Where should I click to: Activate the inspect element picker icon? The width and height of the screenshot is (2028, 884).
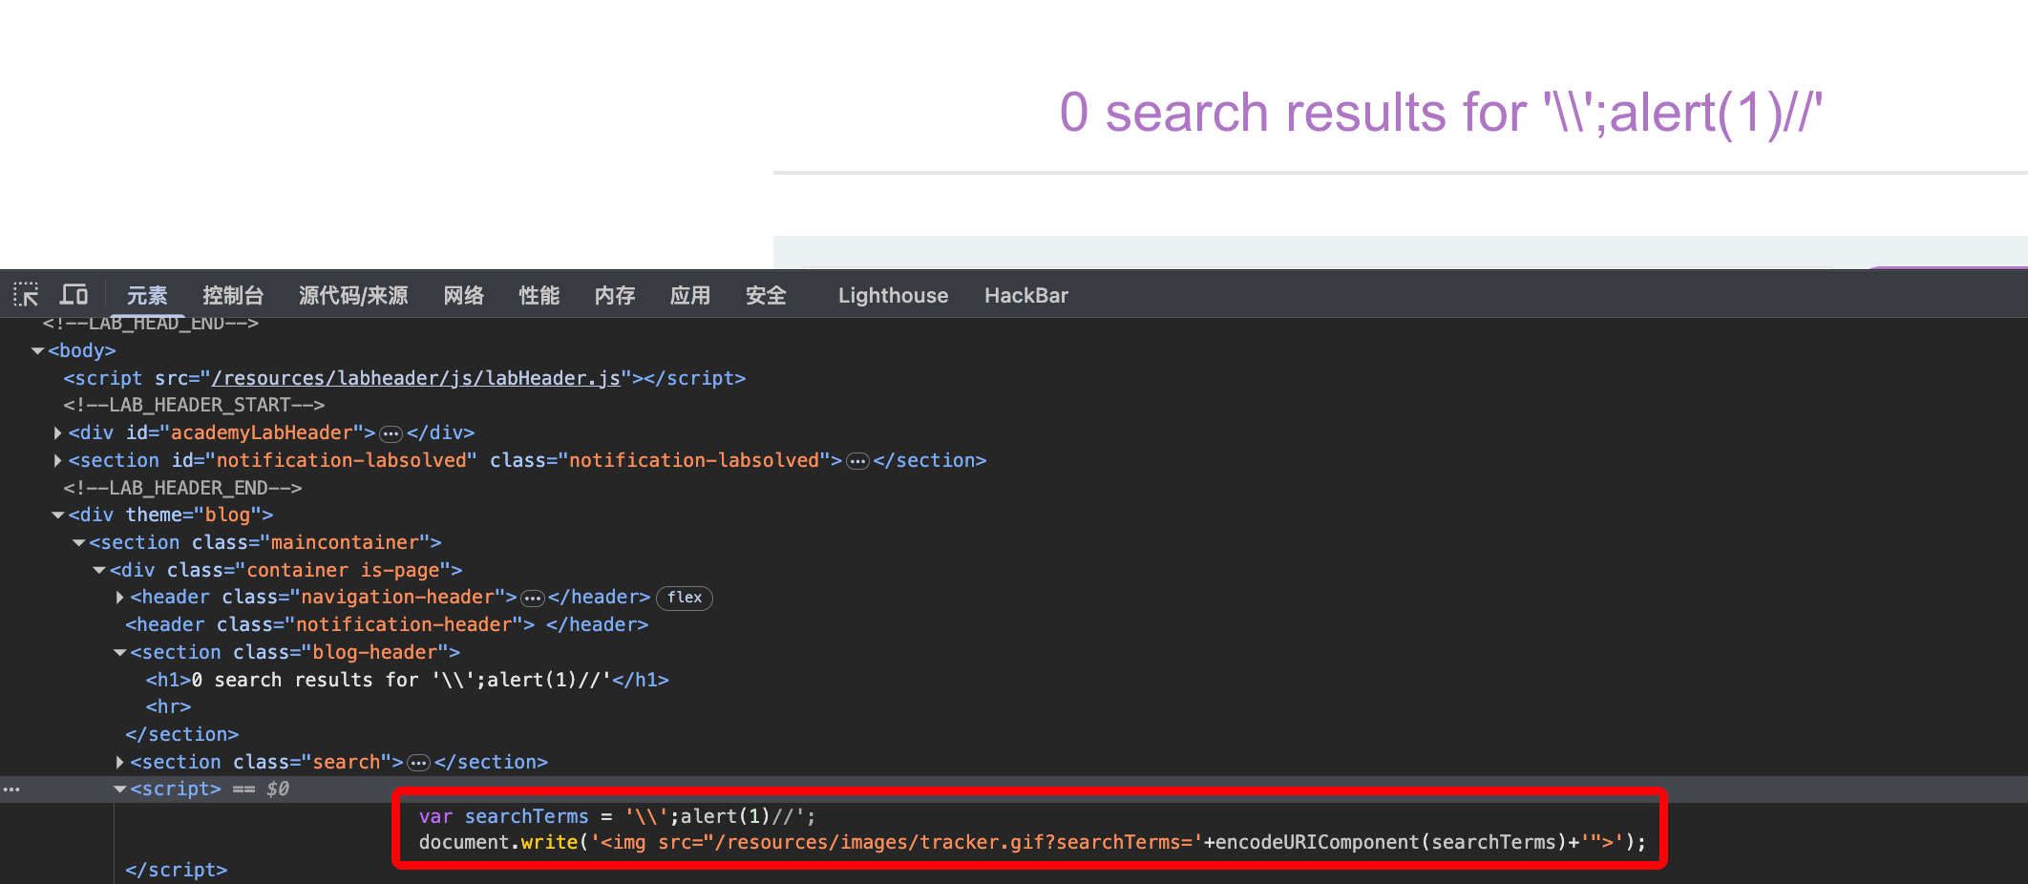26,295
